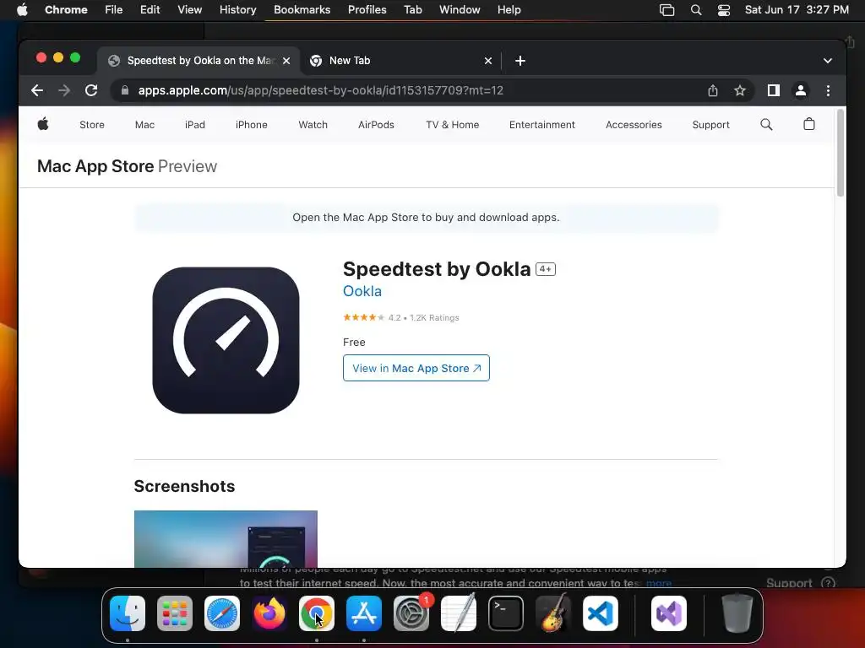Open the File menu
This screenshot has height=648, width=865.
[x=114, y=9]
